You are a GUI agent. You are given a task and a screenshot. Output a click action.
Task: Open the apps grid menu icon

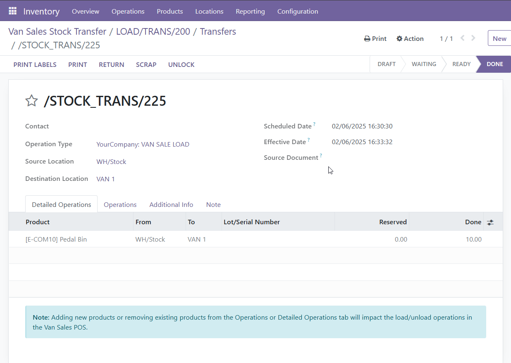(12, 11)
